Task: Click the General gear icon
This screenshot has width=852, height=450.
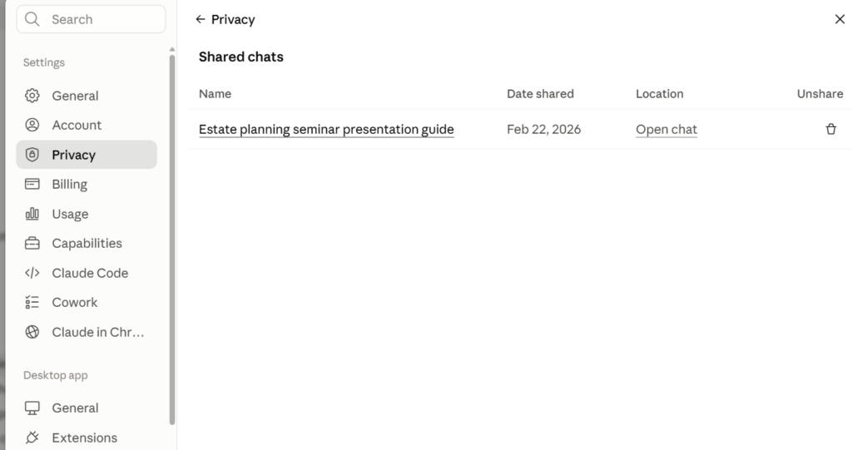Action: [32, 96]
